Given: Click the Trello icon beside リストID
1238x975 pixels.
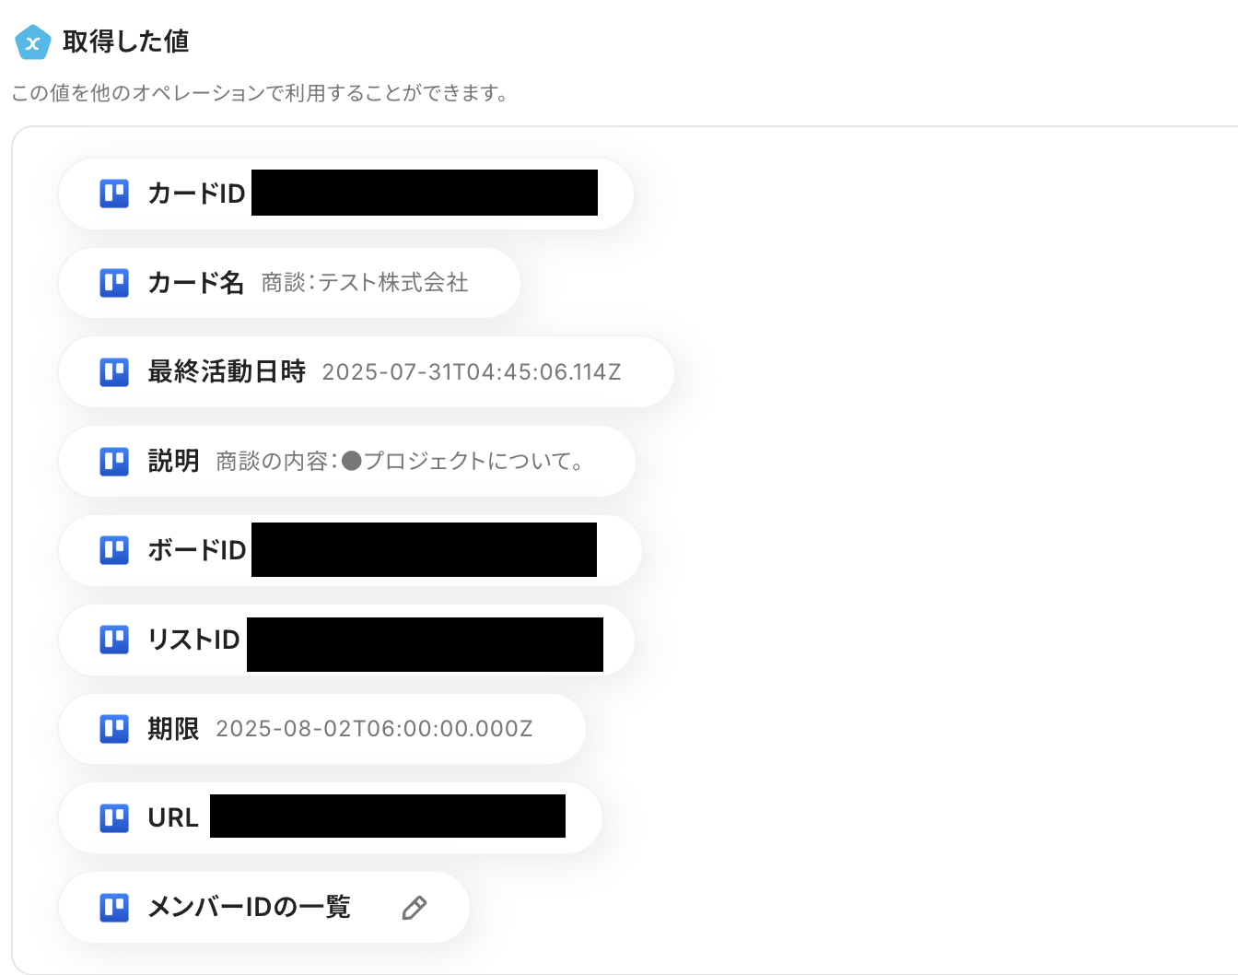Looking at the screenshot, I should pyautogui.click(x=114, y=640).
